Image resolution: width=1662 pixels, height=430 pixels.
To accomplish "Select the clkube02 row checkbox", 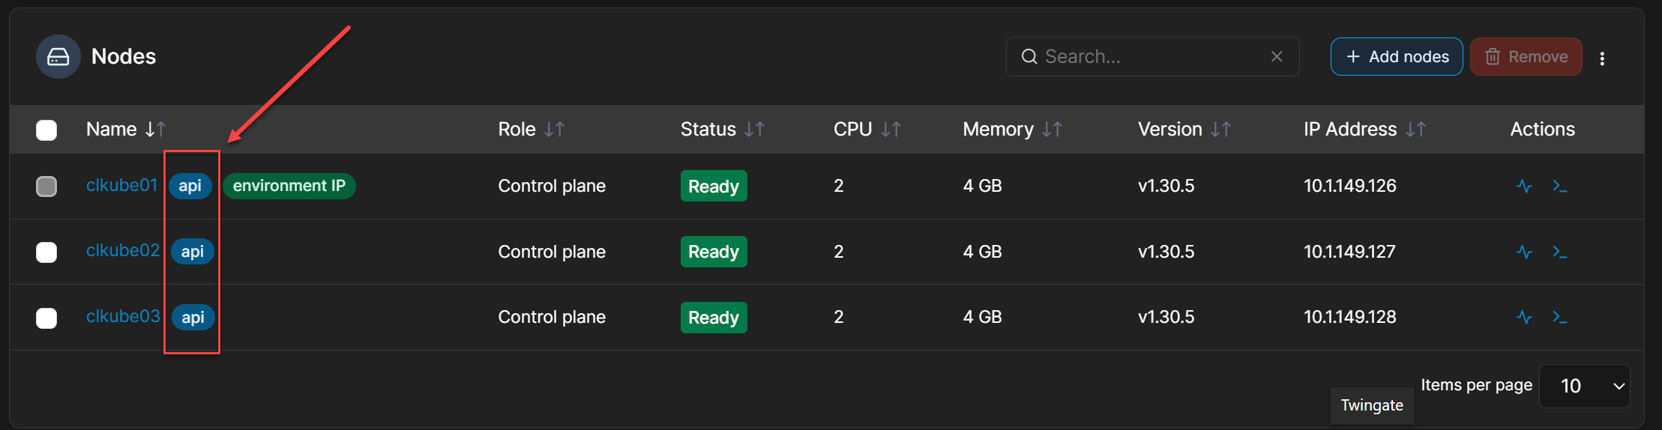I will point(46,252).
